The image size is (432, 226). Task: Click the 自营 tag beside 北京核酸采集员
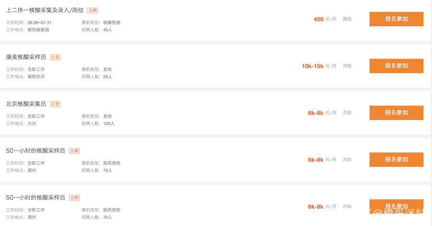55,104
